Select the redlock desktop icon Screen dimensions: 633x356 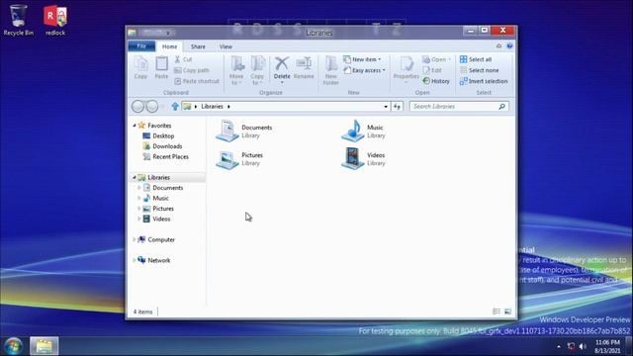55,20
